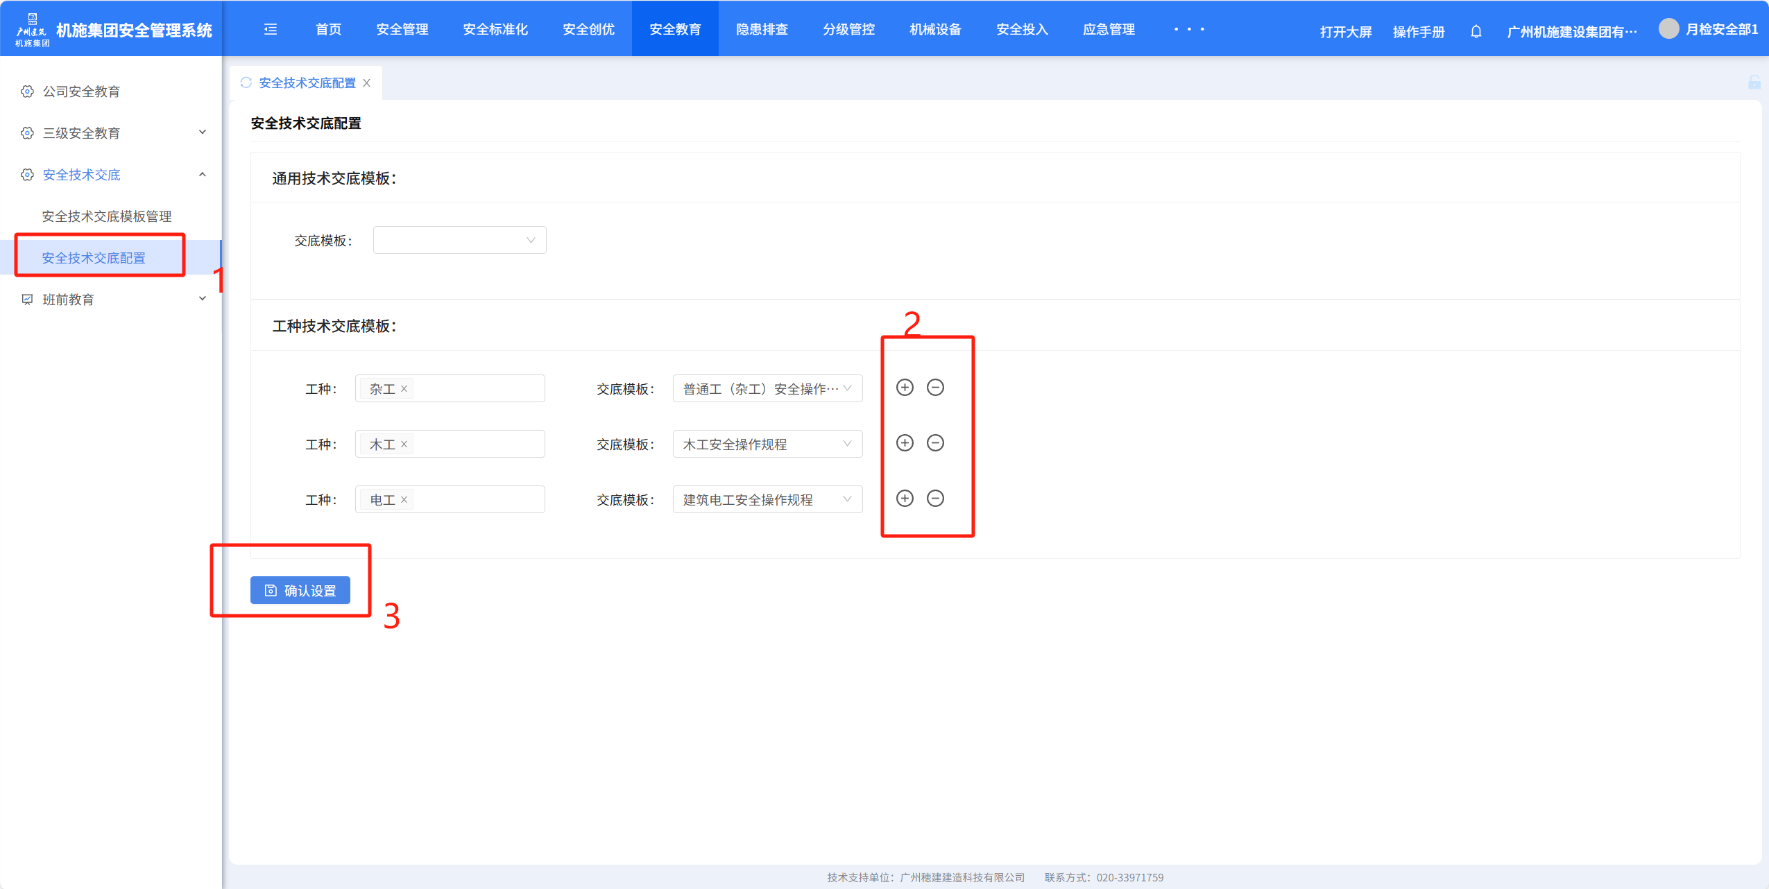Click the 电工 work type input field
The height and width of the screenshot is (889, 1769).
click(479, 500)
